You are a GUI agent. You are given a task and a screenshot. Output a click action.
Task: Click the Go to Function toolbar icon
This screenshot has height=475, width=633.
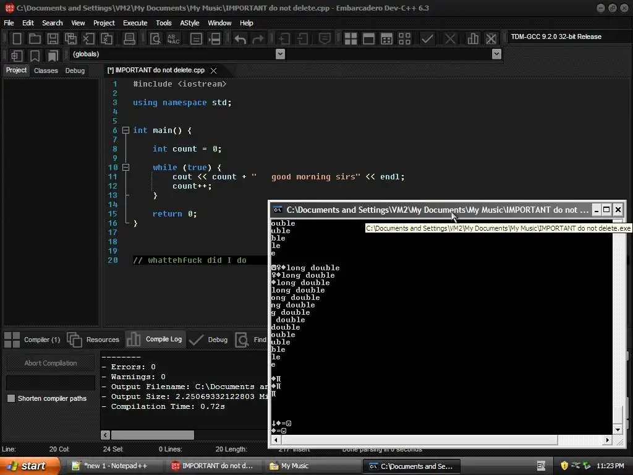point(196,39)
